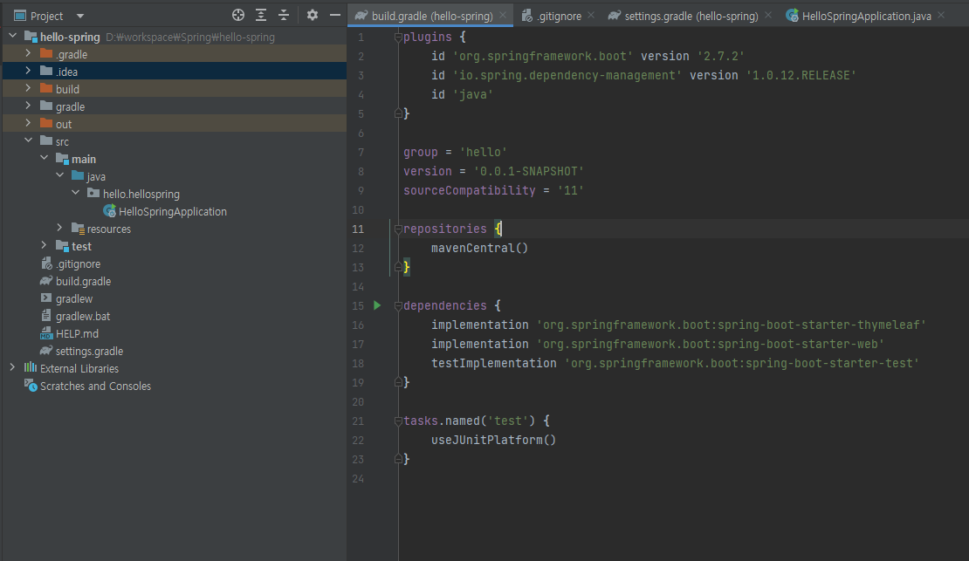Select the .gitignore file icon in tree
The height and width of the screenshot is (561, 969).
(46, 263)
